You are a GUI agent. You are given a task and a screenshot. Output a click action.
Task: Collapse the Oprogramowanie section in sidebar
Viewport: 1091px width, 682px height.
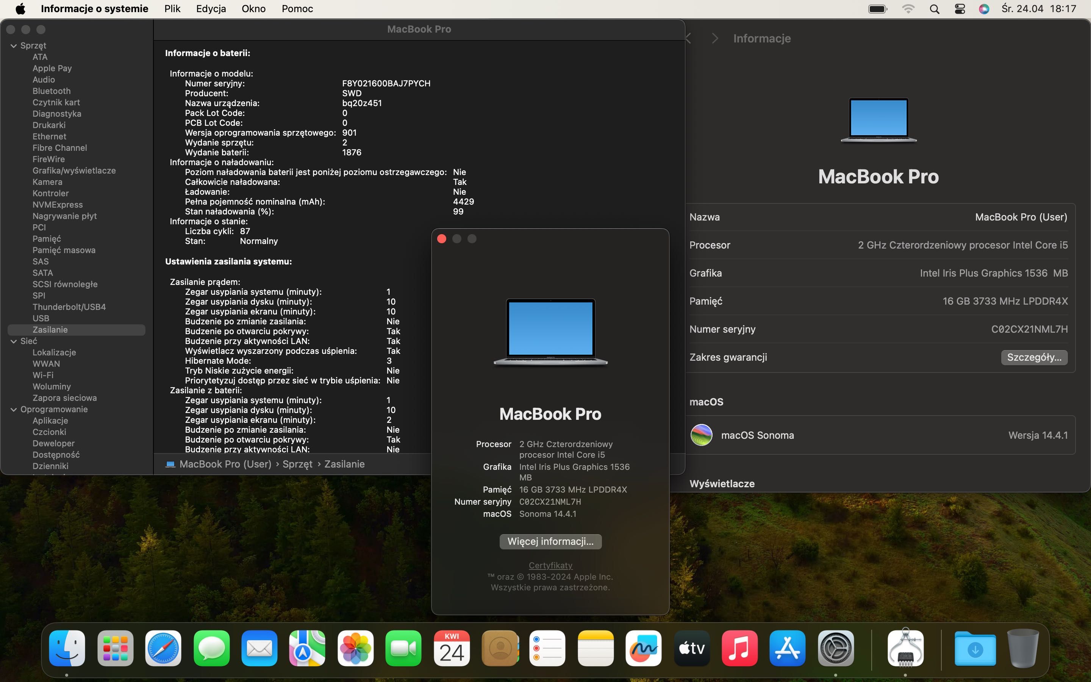pyautogui.click(x=14, y=410)
